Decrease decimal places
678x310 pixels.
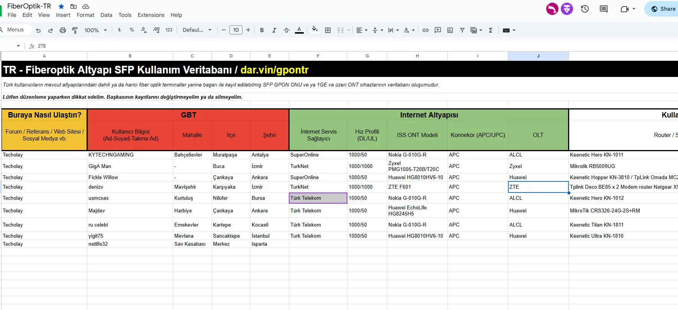[144, 30]
